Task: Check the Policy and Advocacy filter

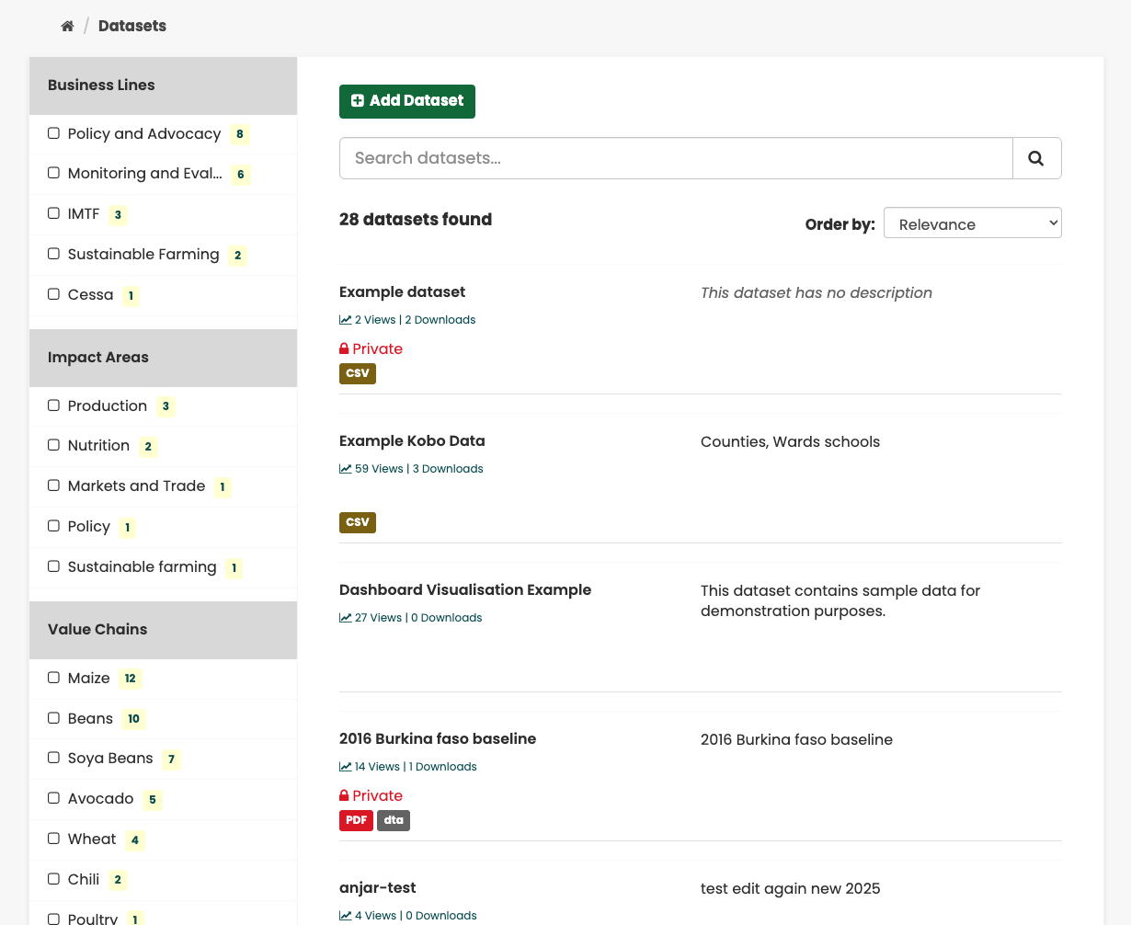Action: (54, 133)
